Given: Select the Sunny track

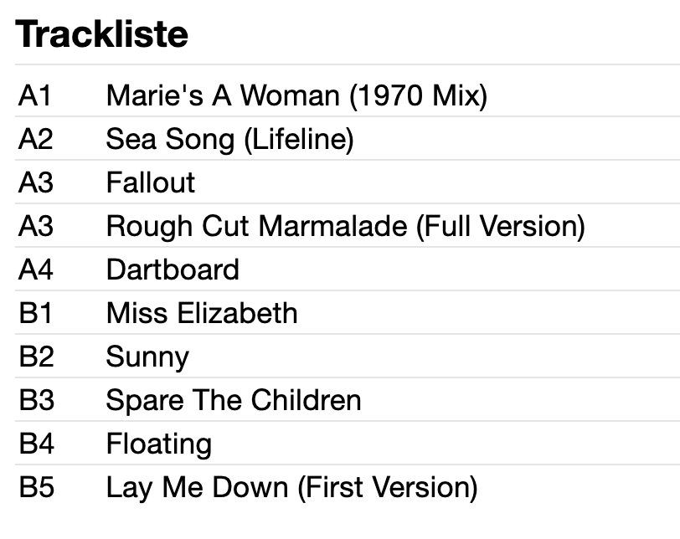Looking at the screenshot, I should [x=147, y=358].
